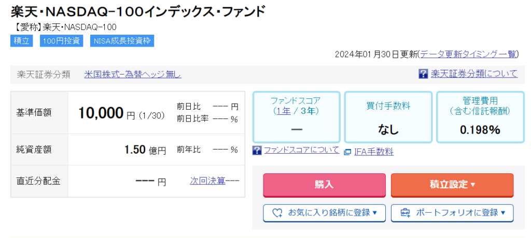Expand the orange 積立設定 dropdown button

(452, 185)
